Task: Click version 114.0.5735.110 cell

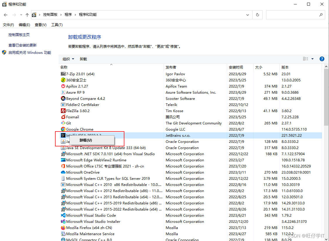Action: [294, 129]
